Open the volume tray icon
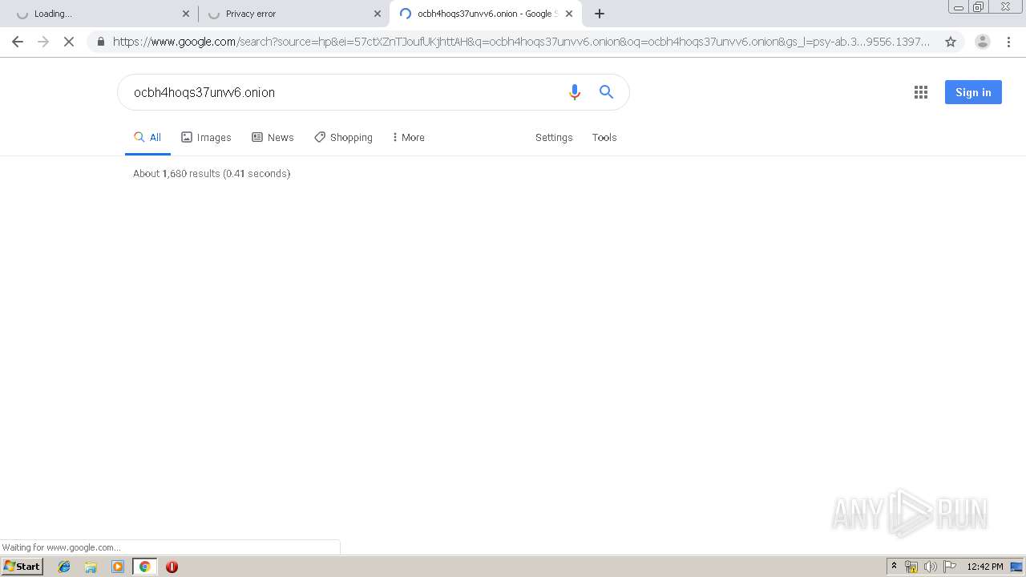Image resolution: width=1026 pixels, height=577 pixels. [x=930, y=567]
